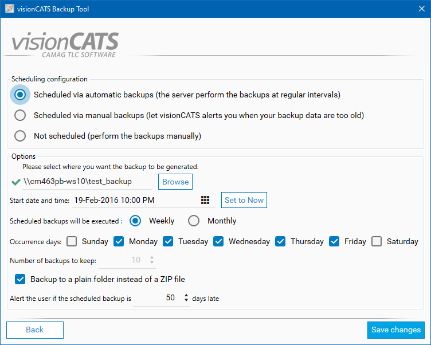The image size is (431, 345).
Task: Click Browse to choose backup folder
Action: pos(175,182)
